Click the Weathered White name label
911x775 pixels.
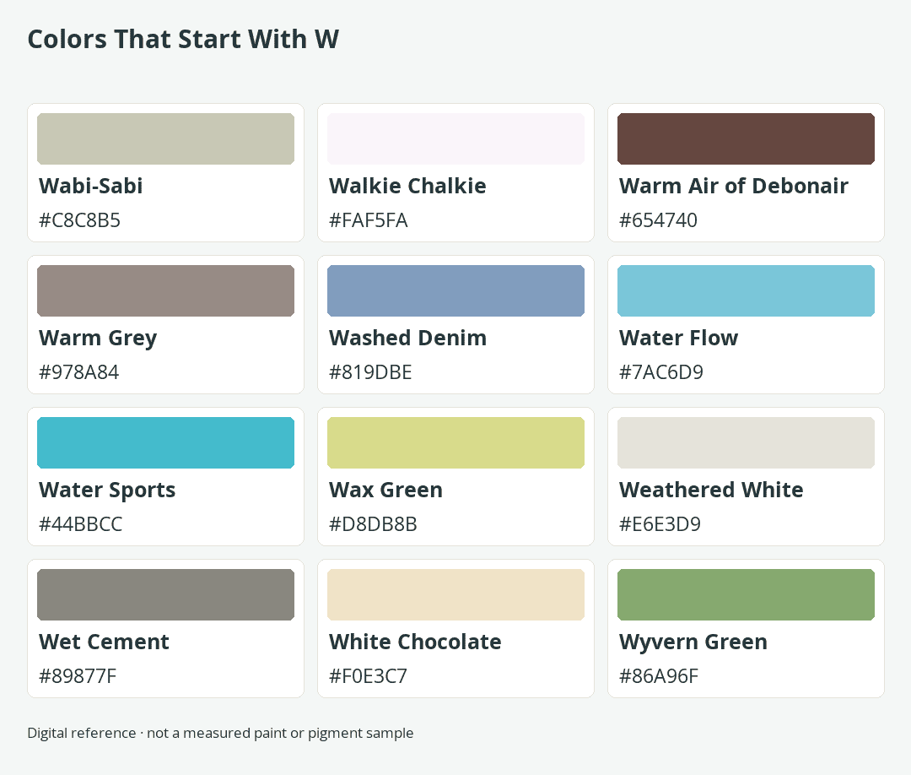711,490
